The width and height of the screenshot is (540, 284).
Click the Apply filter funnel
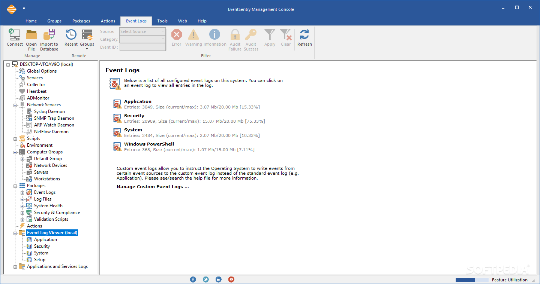pyautogui.click(x=270, y=35)
